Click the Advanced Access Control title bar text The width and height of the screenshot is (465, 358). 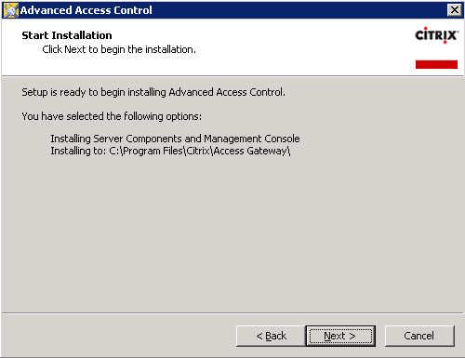pos(86,10)
